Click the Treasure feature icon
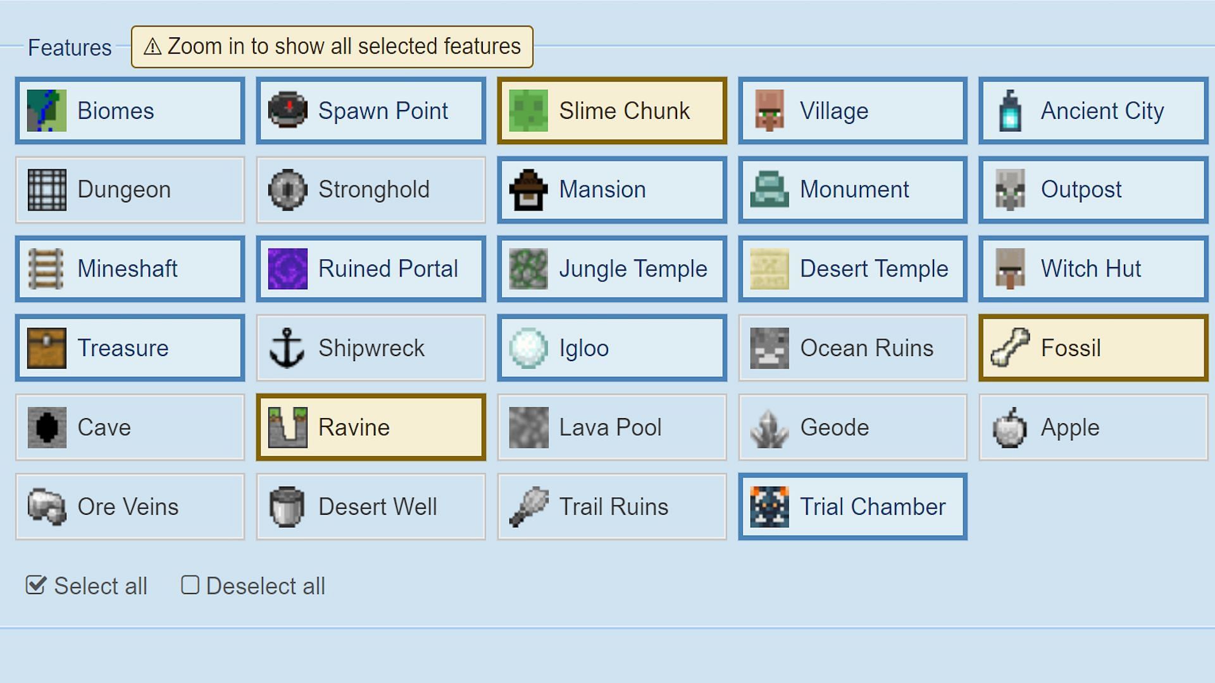This screenshot has height=683, width=1215. point(46,348)
